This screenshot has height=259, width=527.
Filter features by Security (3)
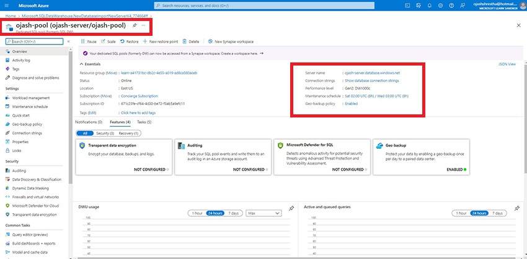(105, 134)
